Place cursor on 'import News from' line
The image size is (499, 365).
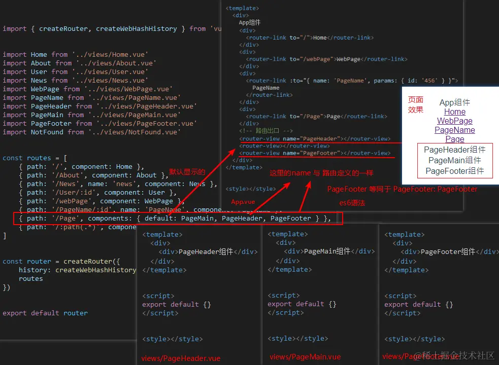tap(76, 81)
